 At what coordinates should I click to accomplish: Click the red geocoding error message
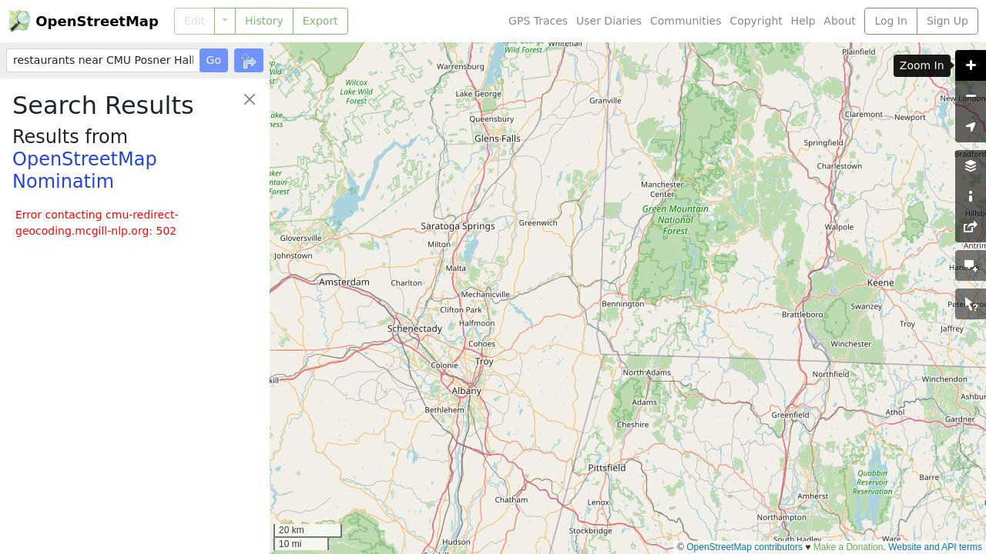point(97,223)
